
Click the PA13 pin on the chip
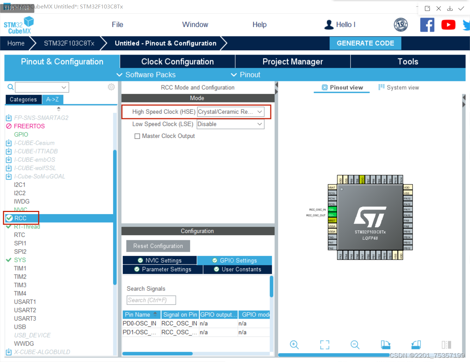408,199
